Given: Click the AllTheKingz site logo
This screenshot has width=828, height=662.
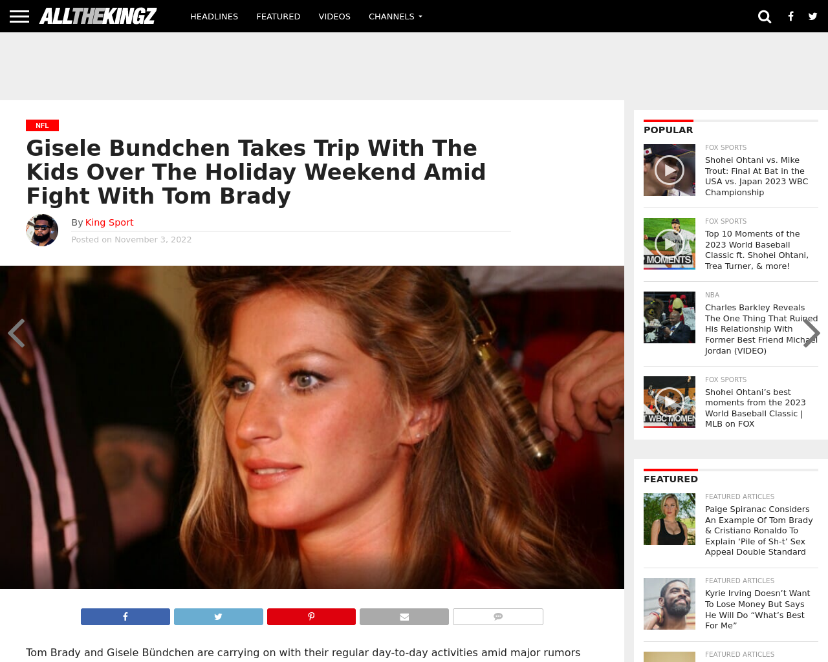Looking at the screenshot, I should pyautogui.click(x=98, y=16).
